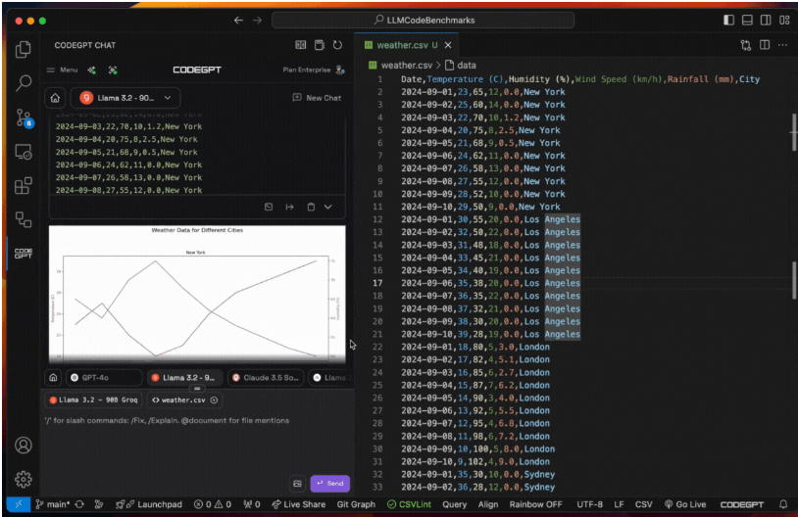This screenshot has height=517, width=798.
Task: Toggle the secondary side bar layout icon
Action: pos(766,21)
